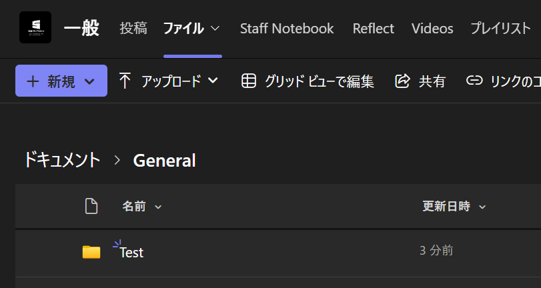Click the plus icon on 新規
Screen dimensions: 541x288
(x=33, y=81)
